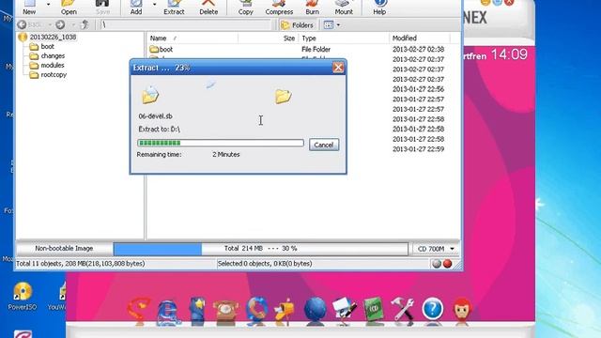Sort by the Modified column header
Image resolution: width=601 pixels, height=338 pixels.
coord(420,38)
